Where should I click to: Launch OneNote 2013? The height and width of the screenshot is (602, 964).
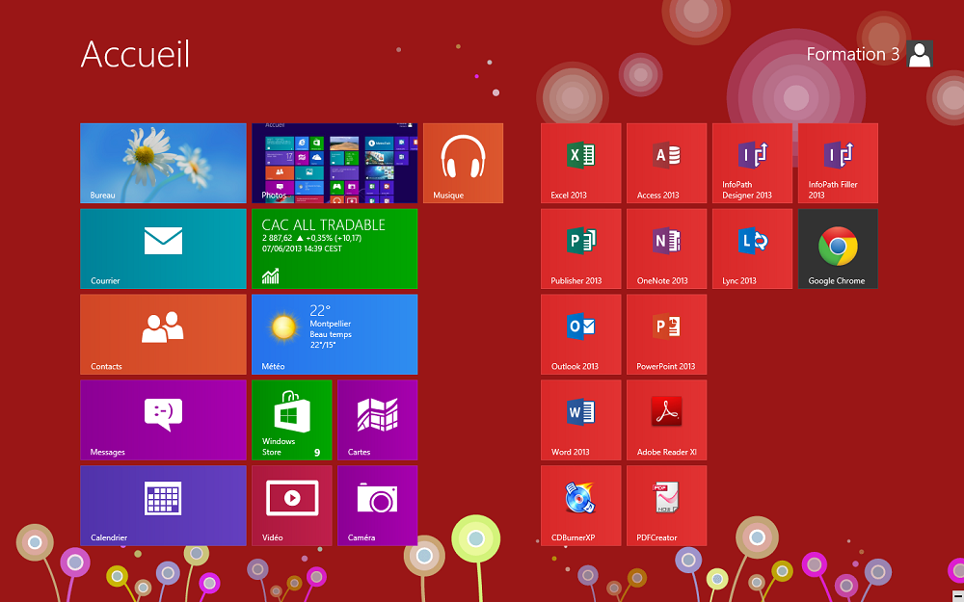[666, 249]
